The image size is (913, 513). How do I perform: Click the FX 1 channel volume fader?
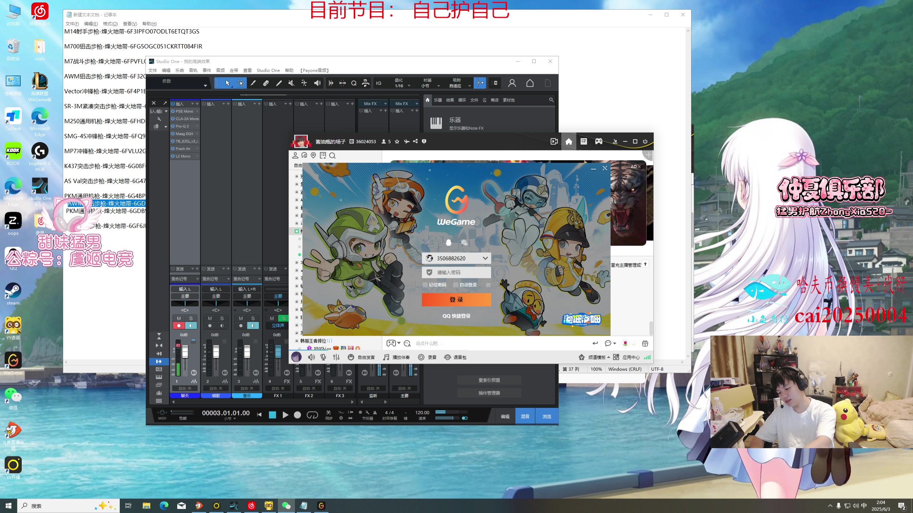(x=278, y=352)
